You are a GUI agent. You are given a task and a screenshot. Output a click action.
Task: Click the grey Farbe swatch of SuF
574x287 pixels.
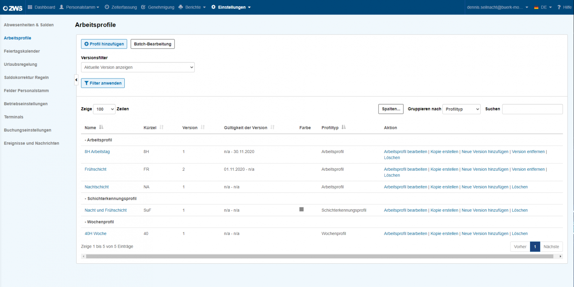[x=302, y=209]
